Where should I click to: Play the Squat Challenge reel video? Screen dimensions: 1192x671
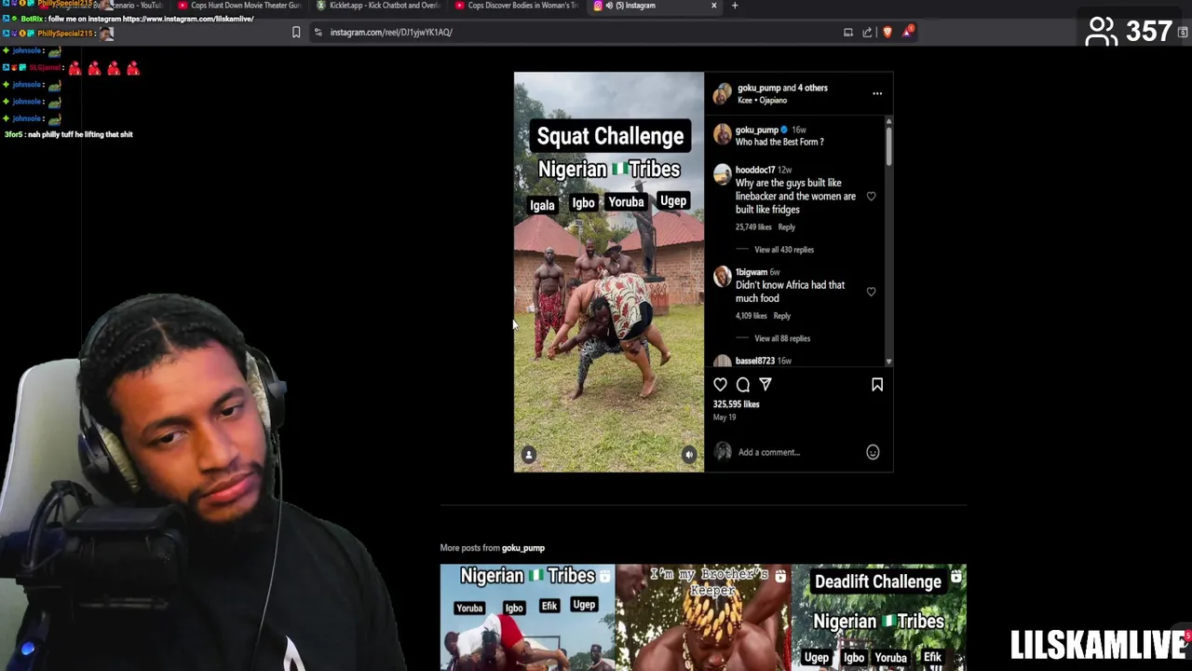[x=609, y=272]
